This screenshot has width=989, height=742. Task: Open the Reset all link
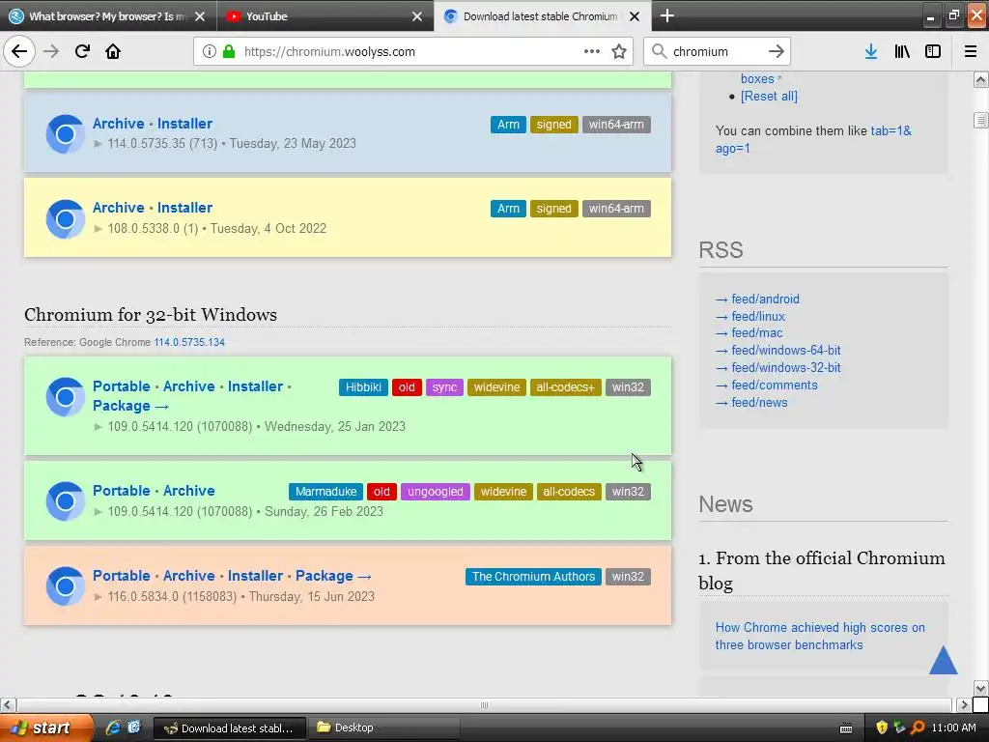(769, 97)
